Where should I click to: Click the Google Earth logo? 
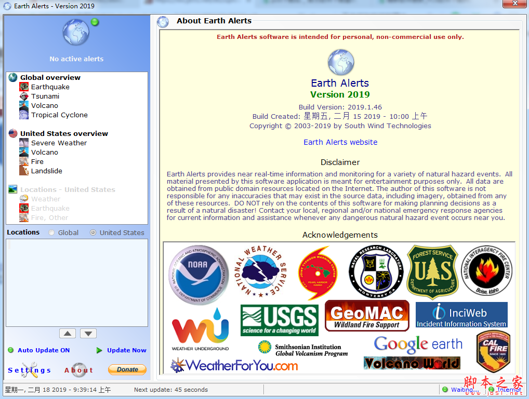[x=418, y=344]
